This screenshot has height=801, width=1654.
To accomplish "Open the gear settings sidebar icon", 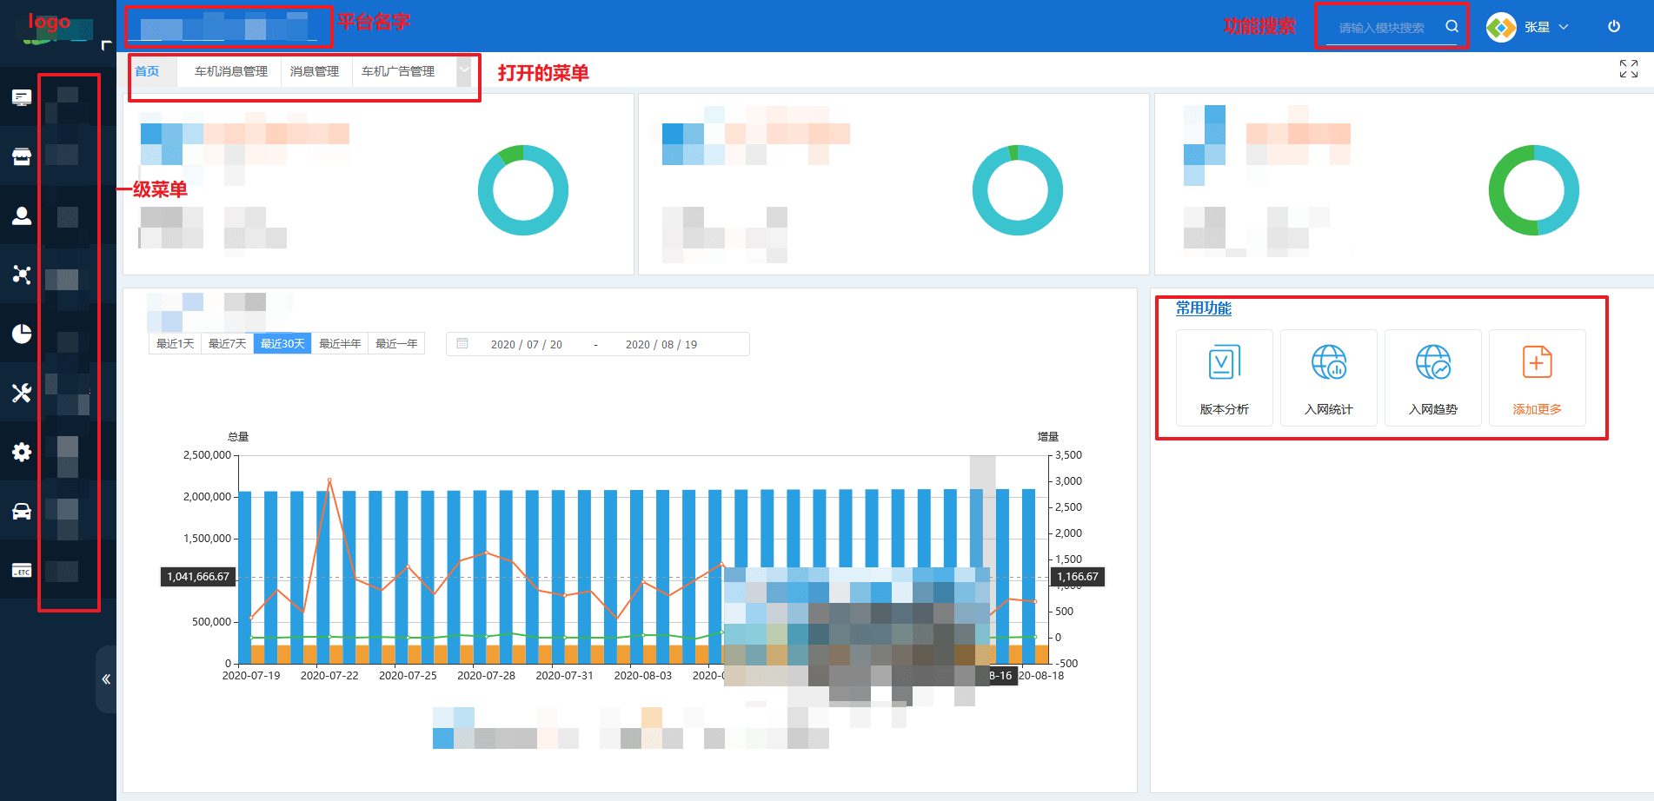I will pyautogui.click(x=22, y=452).
